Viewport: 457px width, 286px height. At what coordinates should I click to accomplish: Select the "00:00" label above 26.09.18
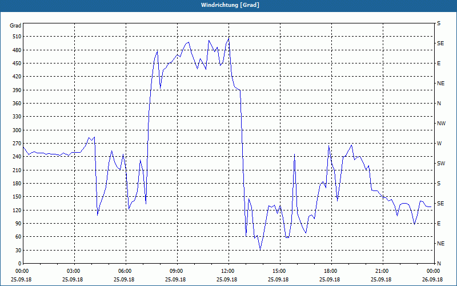coord(432,271)
